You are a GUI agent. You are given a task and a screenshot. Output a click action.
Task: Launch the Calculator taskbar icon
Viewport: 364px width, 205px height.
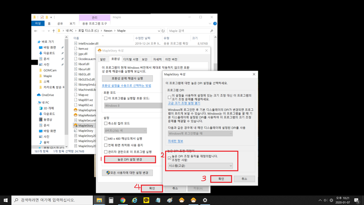(111, 200)
